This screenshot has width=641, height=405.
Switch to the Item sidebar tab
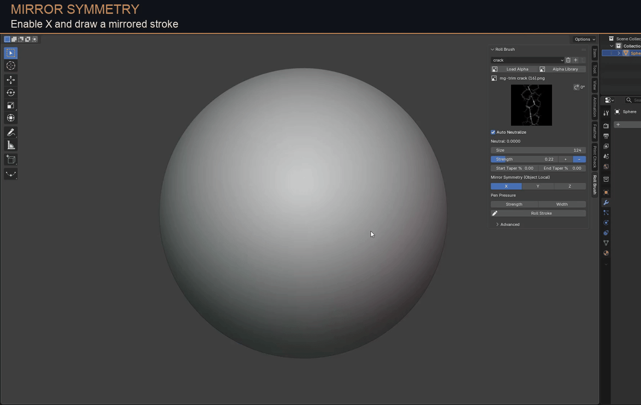[595, 53]
